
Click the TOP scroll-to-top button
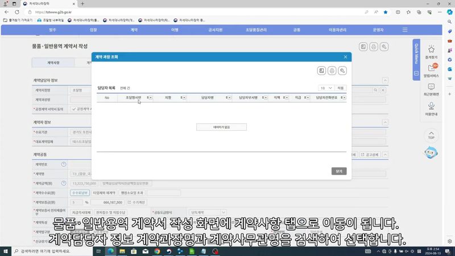point(431,135)
